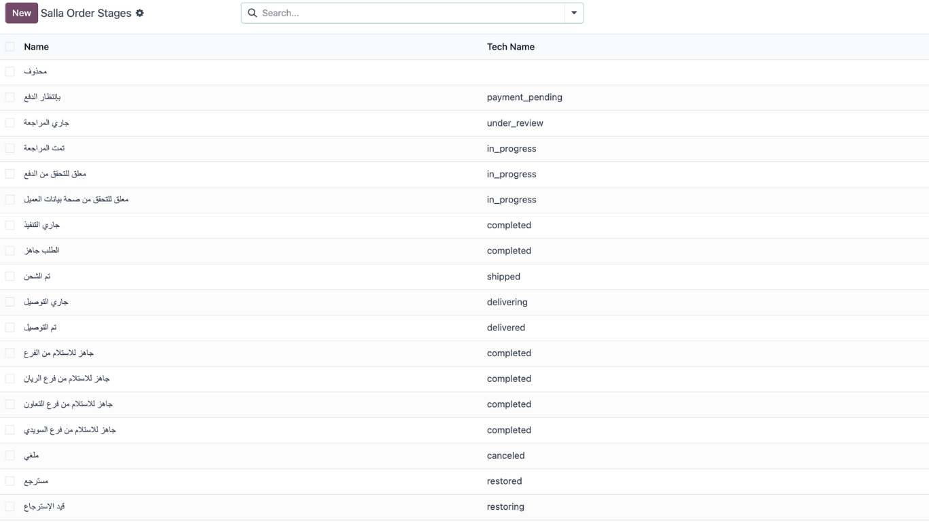The height and width of the screenshot is (522, 929).
Task: Click the New button
Action: point(21,13)
